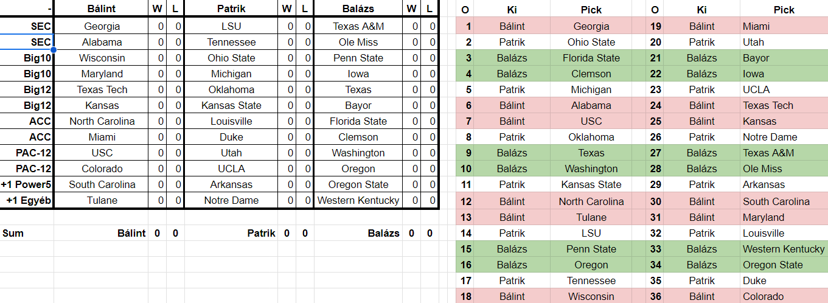Click Notre Dame in Patrik's team column

[231, 200]
